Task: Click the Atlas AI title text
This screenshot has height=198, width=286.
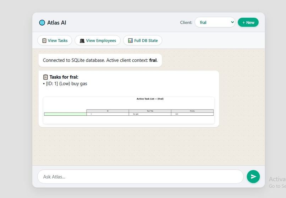Action: 57,23
